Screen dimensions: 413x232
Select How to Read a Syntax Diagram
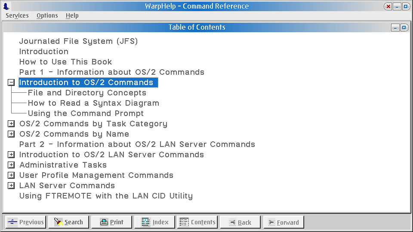(93, 103)
